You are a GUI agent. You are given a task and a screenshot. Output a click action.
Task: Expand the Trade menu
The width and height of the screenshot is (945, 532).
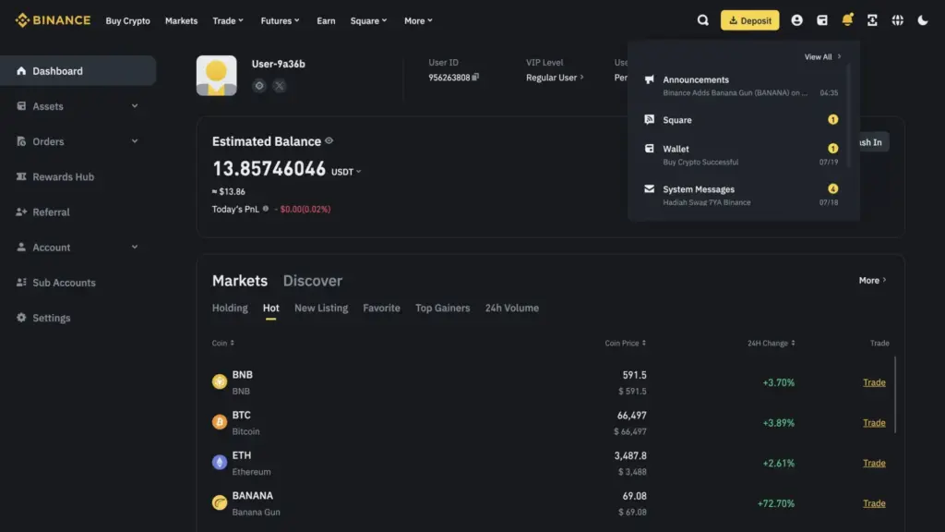tap(227, 20)
